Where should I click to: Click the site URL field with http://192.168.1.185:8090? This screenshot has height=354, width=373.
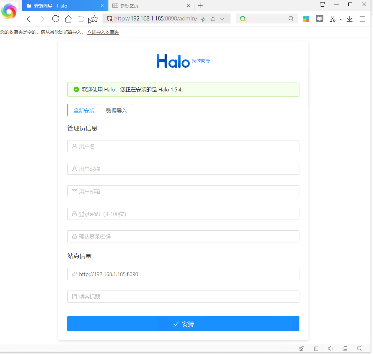click(x=183, y=274)
